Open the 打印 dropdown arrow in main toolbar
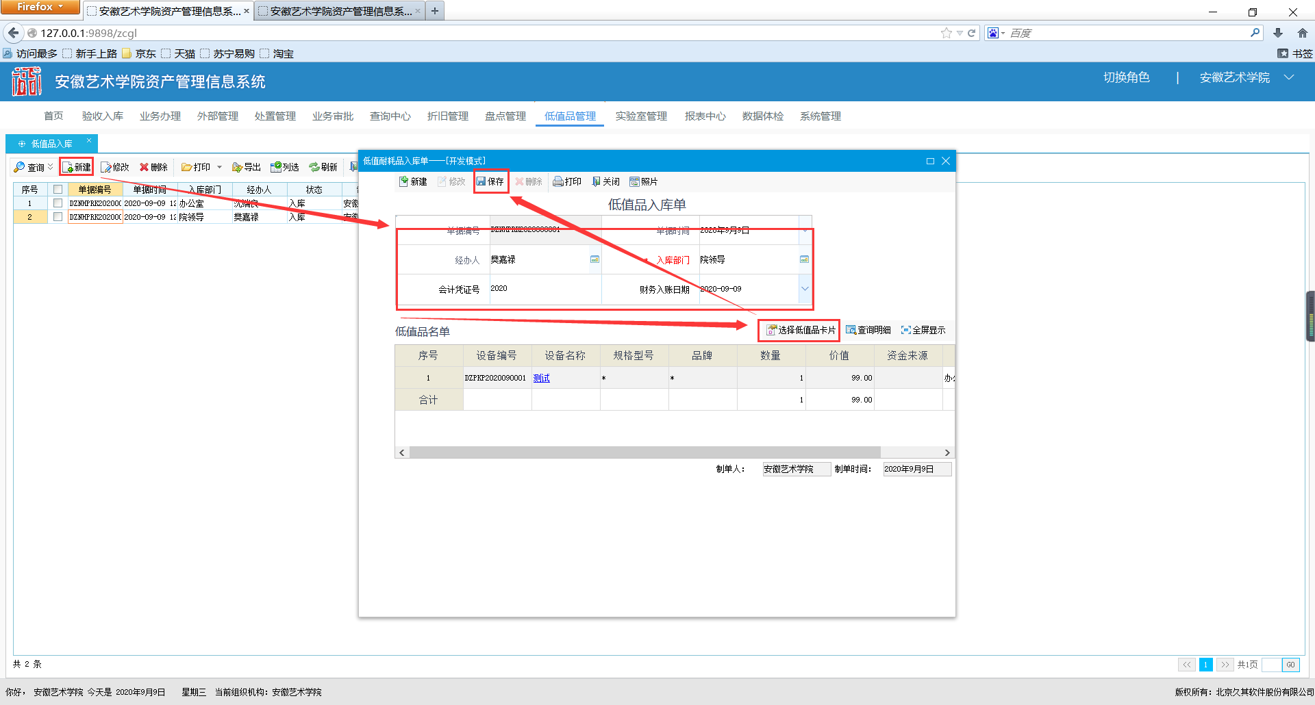Image resolution: width=1315 pixels, height=705 pixels. point(219,167)
